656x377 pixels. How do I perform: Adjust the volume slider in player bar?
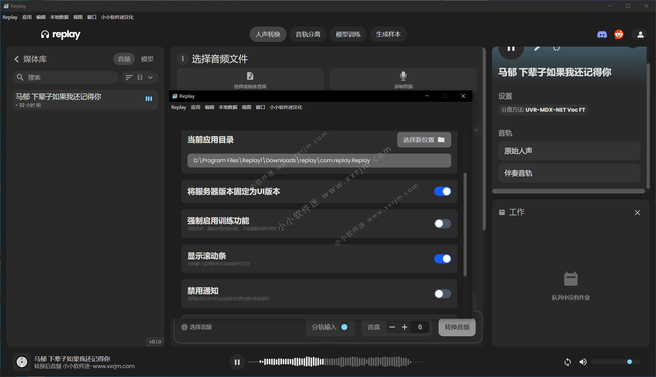point(616,362)
